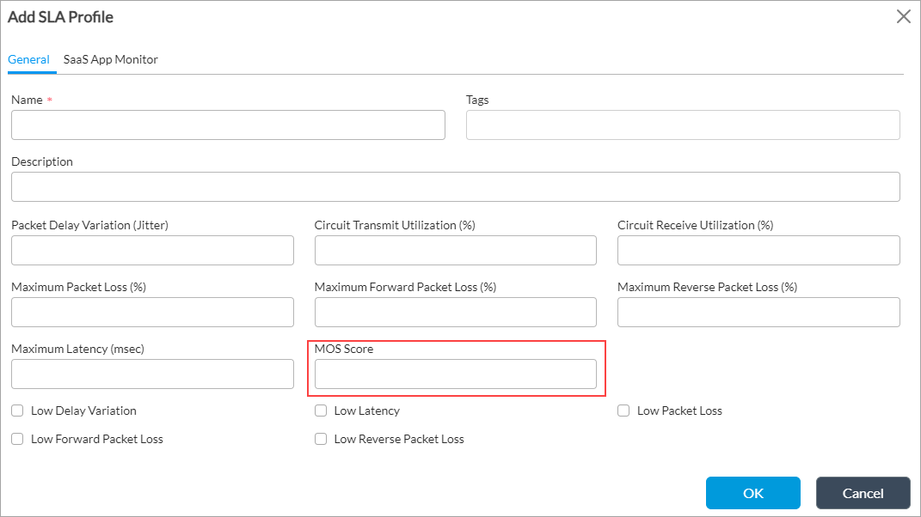Select the General tab
This screenshot has height=517, width=921.
pyautogui.click(x=28, y=59)
